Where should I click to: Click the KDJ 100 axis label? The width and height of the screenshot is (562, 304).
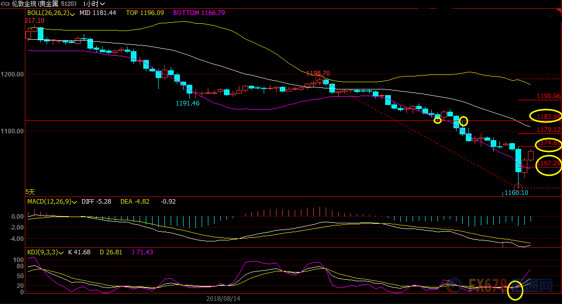18,260
